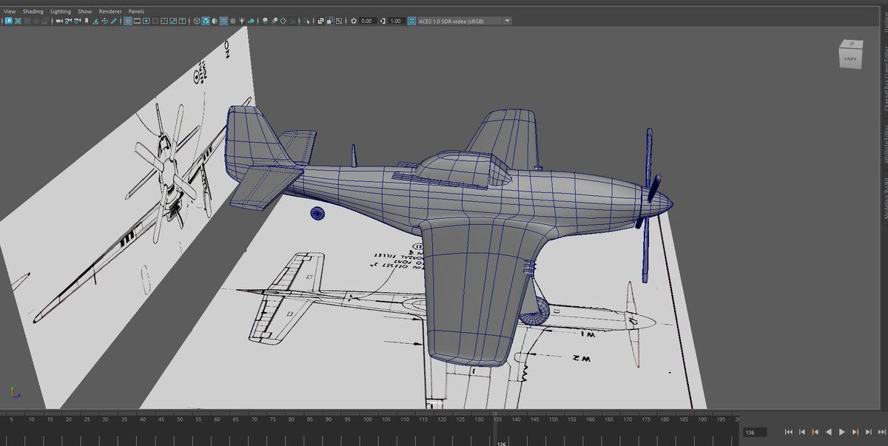Click the Gamma reset icon
The height and width of the screenshot is (446, 888).
click(x=383, y=21)
